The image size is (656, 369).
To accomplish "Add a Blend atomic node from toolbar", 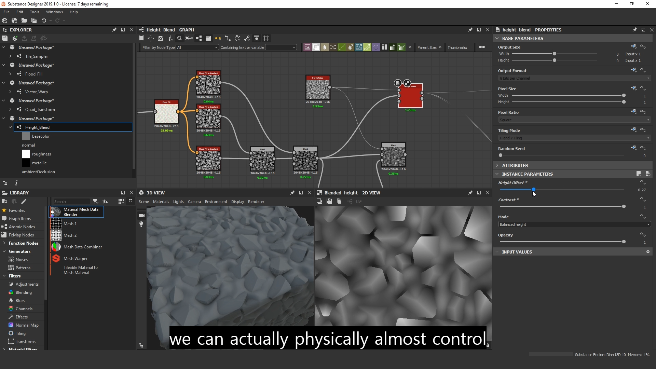I will [x=316, y=47].
